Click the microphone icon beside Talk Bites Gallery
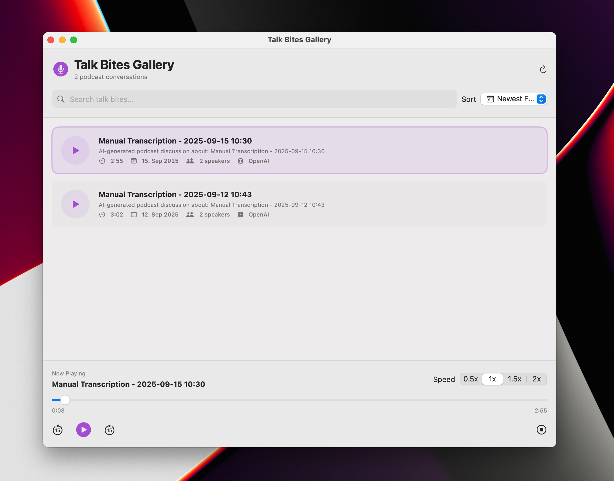 [x=60, y=69]
